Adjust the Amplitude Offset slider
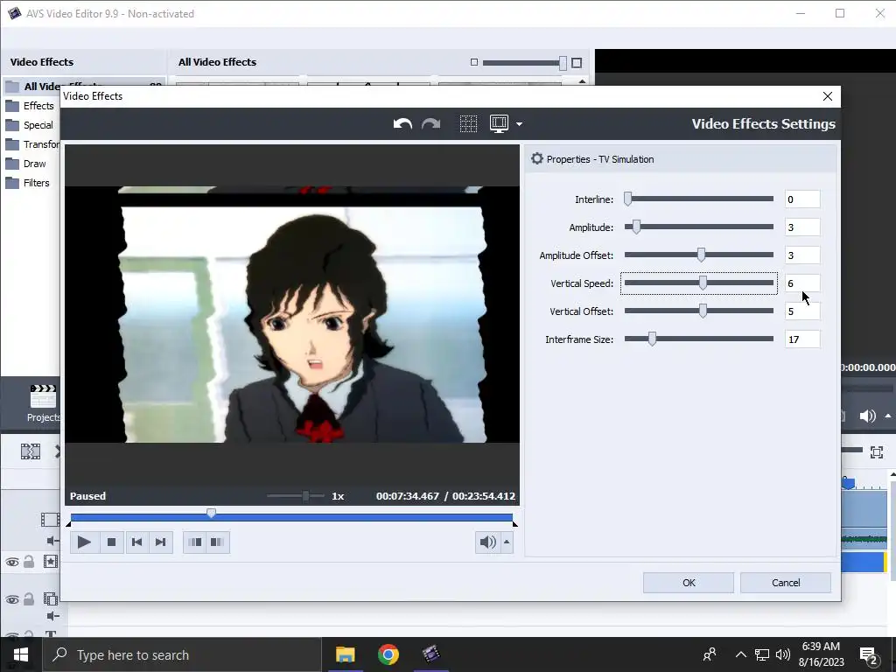The height and width of the screenshot is (672, 896). click(x=699, y=255)
